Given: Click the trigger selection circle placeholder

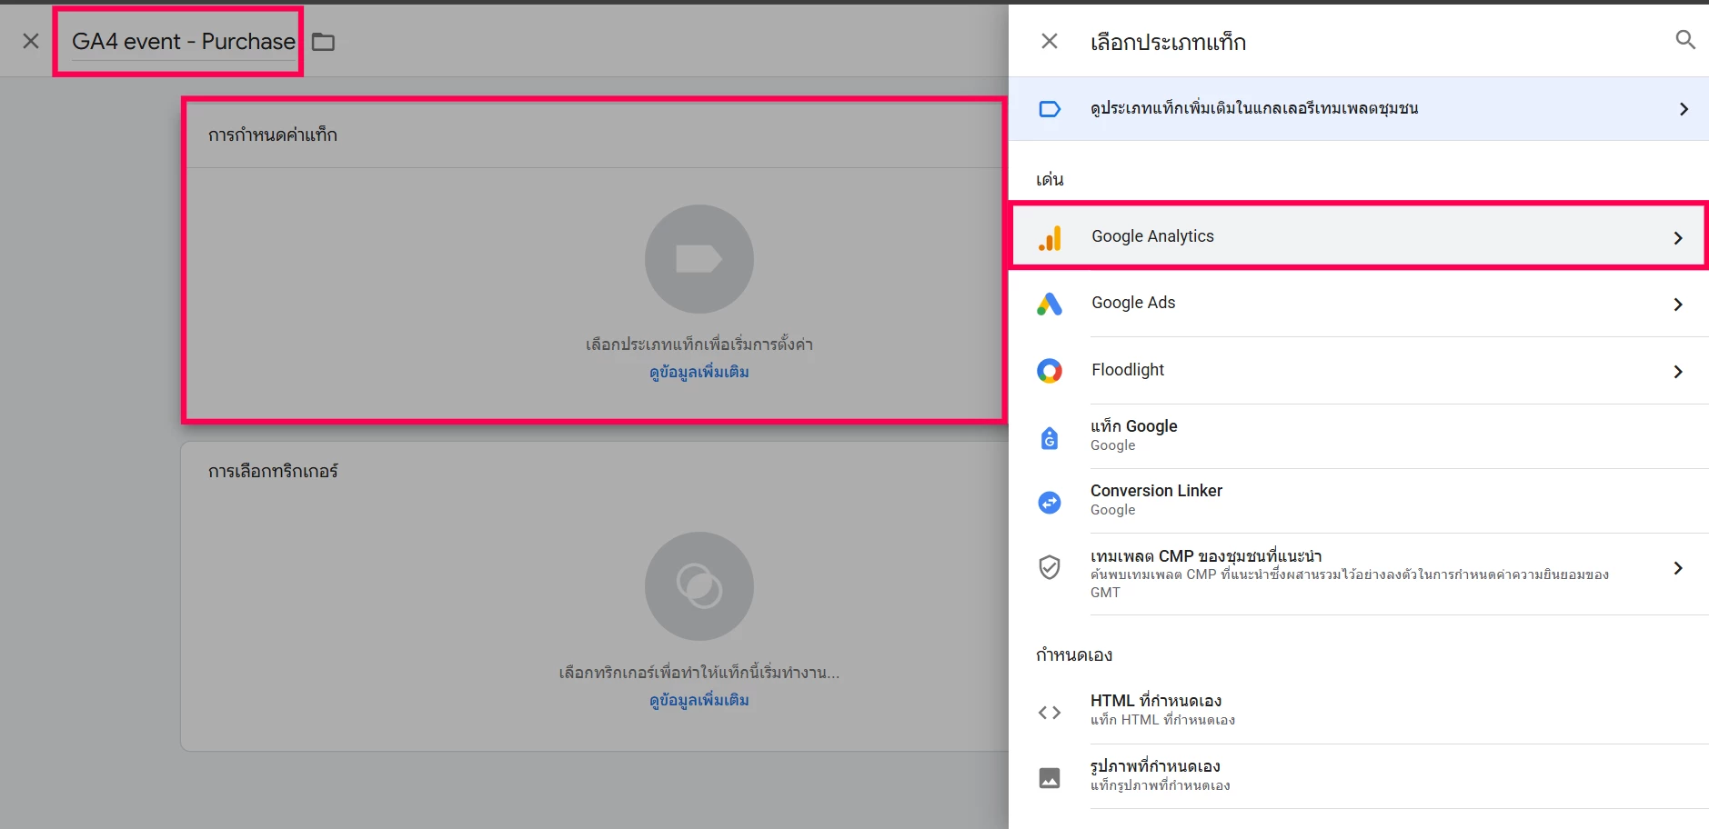Looking at the screenshot, I should click(x=699, y=586).
